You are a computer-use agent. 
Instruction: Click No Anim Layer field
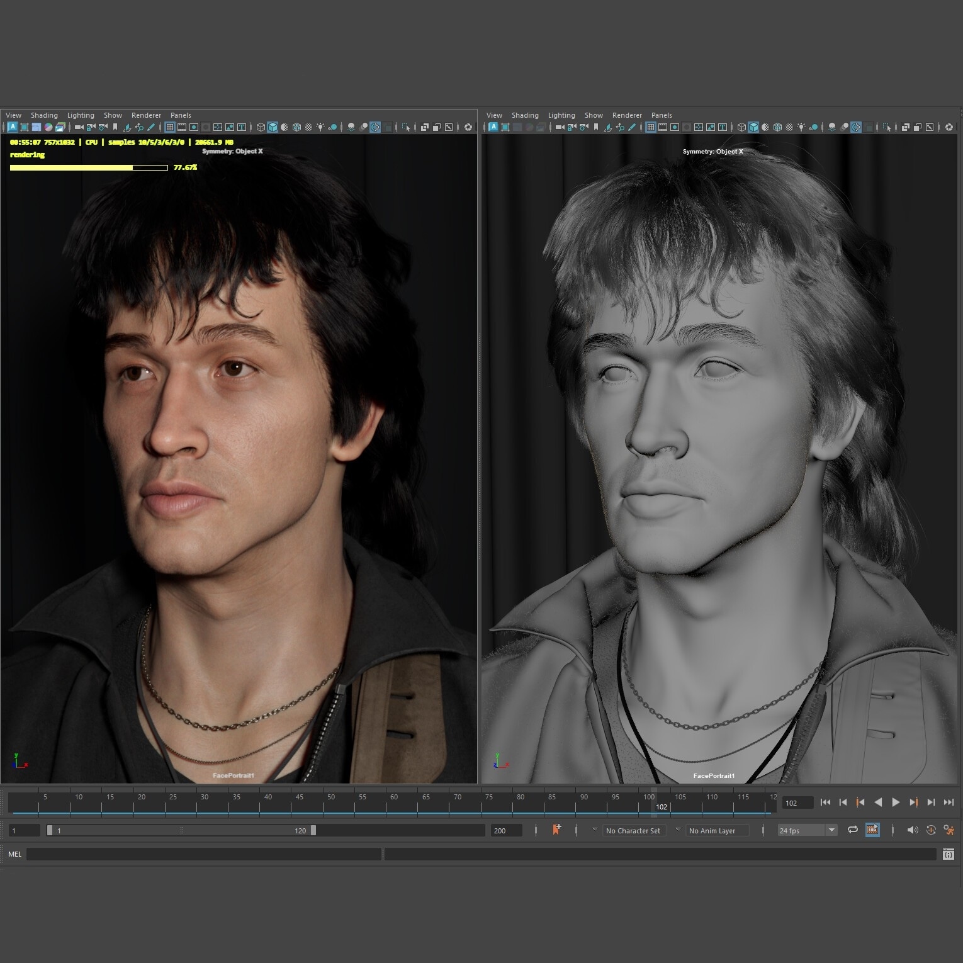(x=718, y=831)
